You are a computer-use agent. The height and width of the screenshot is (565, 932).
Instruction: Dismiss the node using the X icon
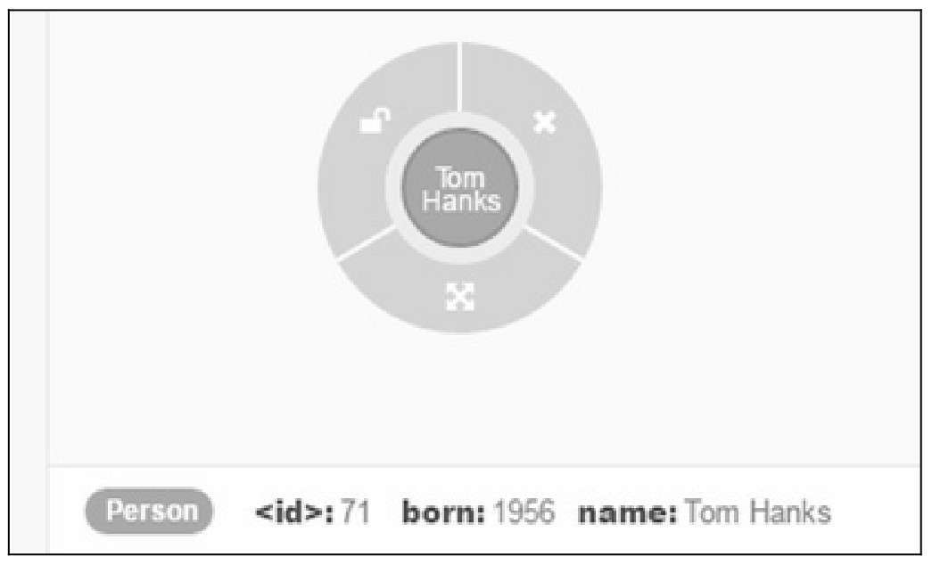click(544, 122)
